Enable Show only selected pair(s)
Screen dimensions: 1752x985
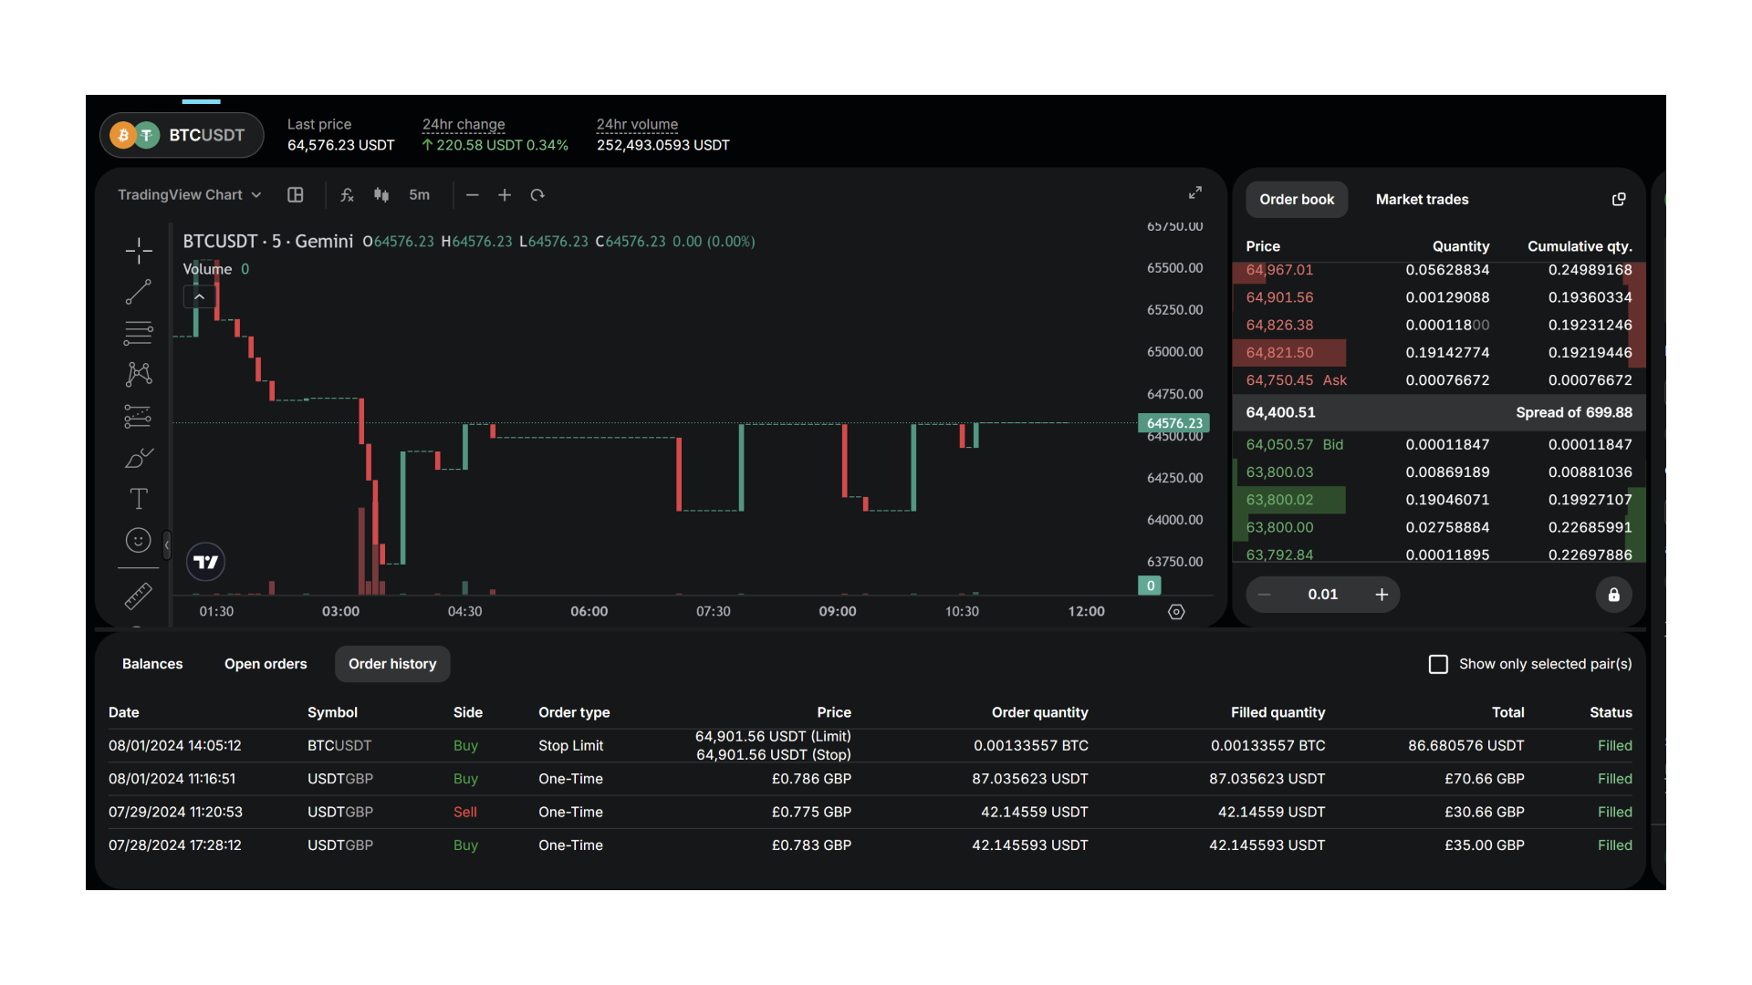click(x=1438, y=664)
